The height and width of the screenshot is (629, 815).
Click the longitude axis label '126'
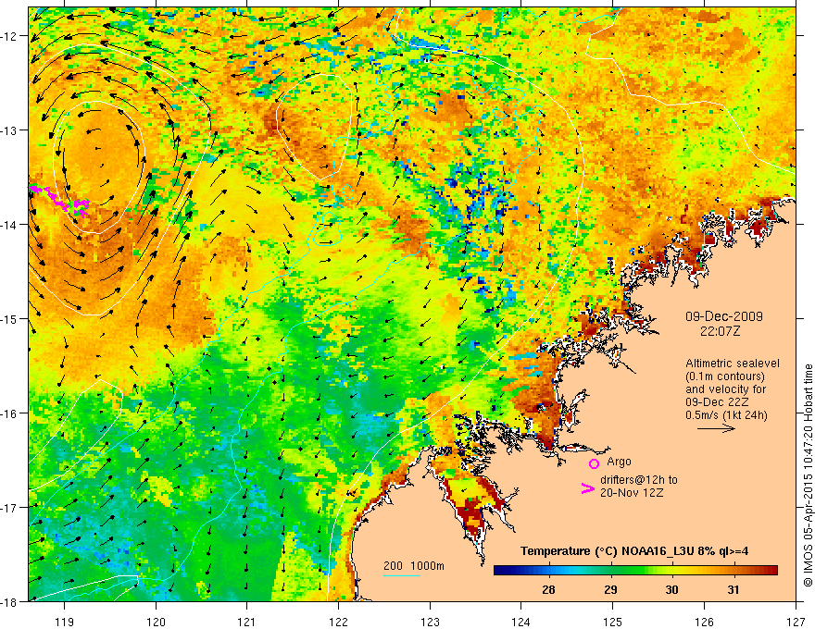click(x=704, y=622)
